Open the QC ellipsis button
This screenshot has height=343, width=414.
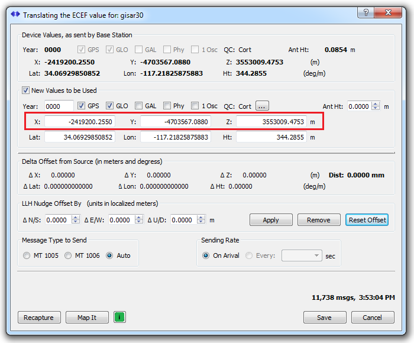click(x=262, y=106)
